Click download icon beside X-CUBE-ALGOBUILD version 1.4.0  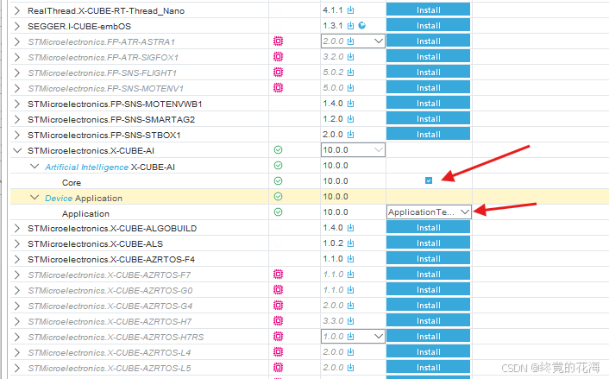[x=351, y=228]
